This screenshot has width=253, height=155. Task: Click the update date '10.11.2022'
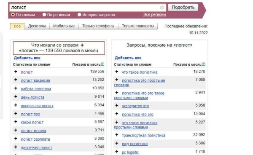pos(198,33)
